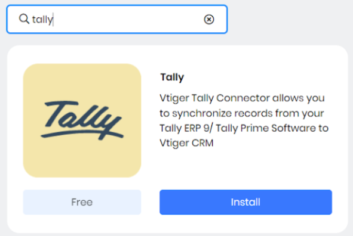Click the Vtiger Tally Connector description text

[x=244, y=120]
